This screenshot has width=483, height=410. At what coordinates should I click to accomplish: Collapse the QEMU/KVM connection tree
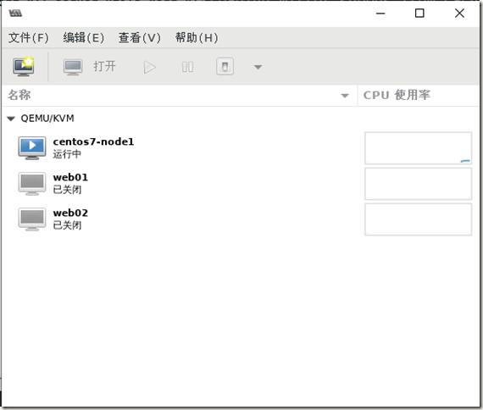pyautogui.click(x=11, y=119)
